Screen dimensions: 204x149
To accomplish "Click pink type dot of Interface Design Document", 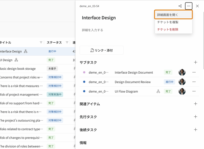I will coord(84,72).
